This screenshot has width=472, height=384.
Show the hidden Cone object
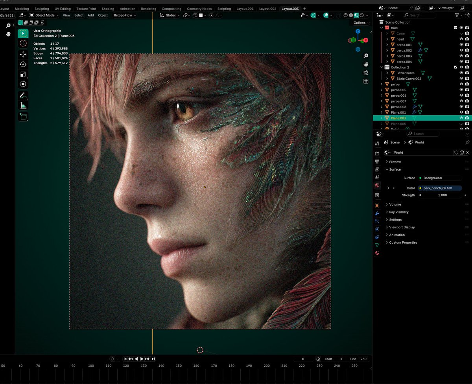click(x=461, y=33)
